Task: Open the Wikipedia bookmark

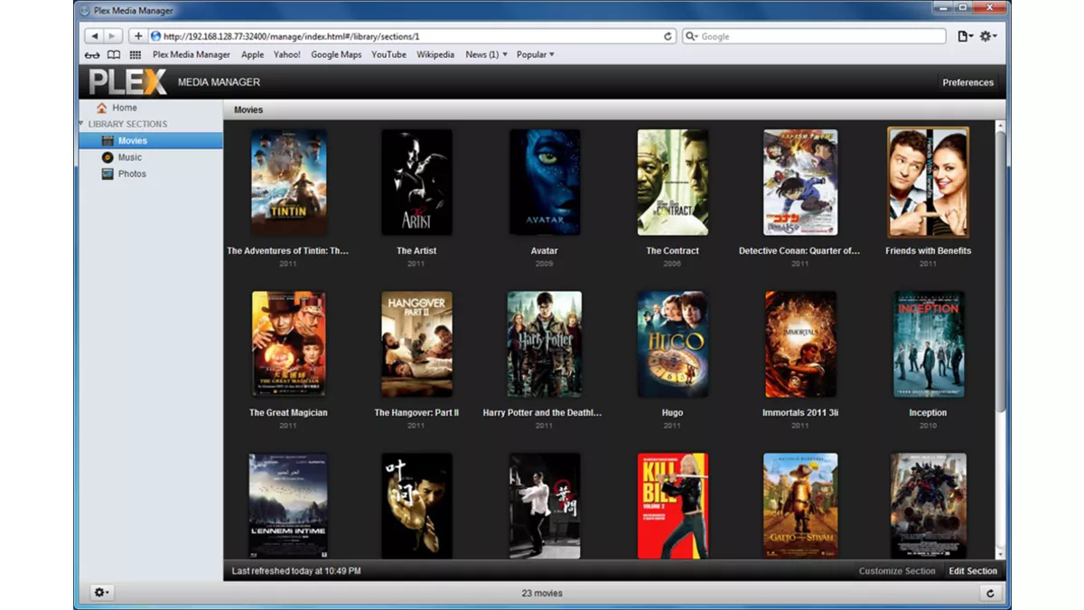Action: coord(435,55)
